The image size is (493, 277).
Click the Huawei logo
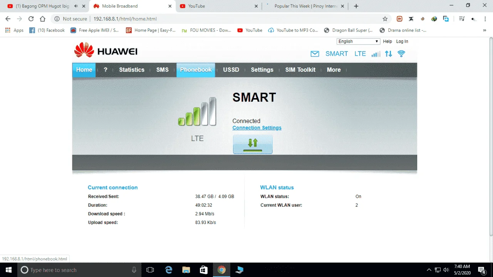point(106,51)
